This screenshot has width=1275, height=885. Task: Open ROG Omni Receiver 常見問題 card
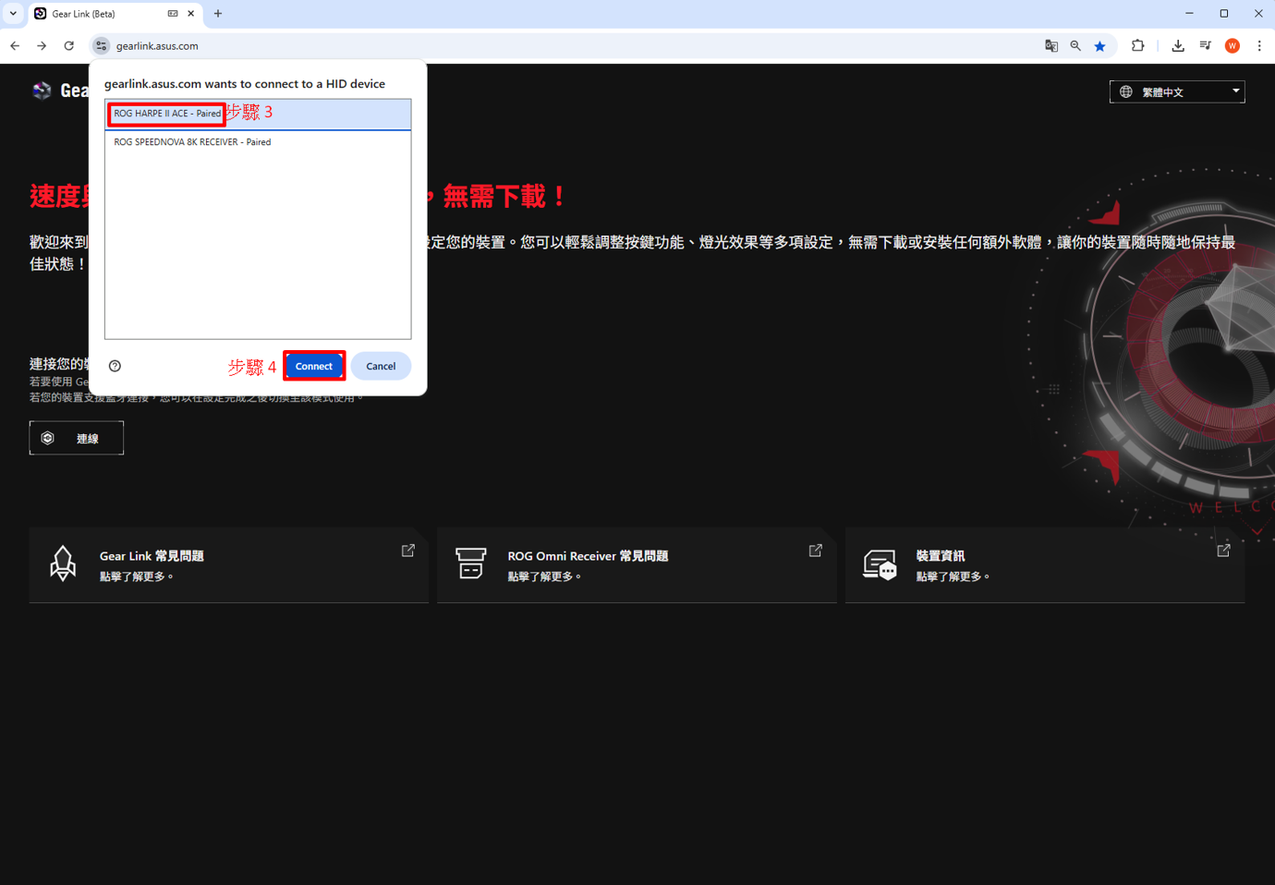point(637,564)
